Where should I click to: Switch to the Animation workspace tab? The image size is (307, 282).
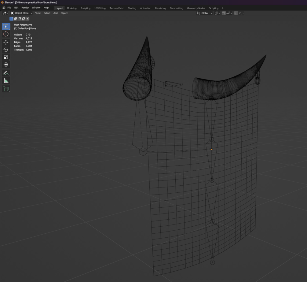click(x=145, y=8)
